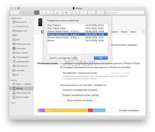Select the Яблык backup row

click(x=77, y=40)
